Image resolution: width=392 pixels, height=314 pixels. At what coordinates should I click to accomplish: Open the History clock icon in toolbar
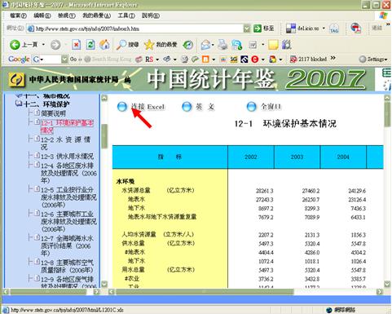click(x=187, y=45)
